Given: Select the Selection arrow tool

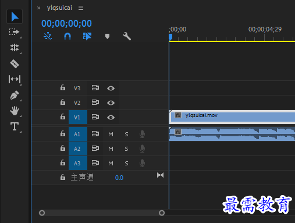Looking at the screenshot, I should click(x=15, y=16).
